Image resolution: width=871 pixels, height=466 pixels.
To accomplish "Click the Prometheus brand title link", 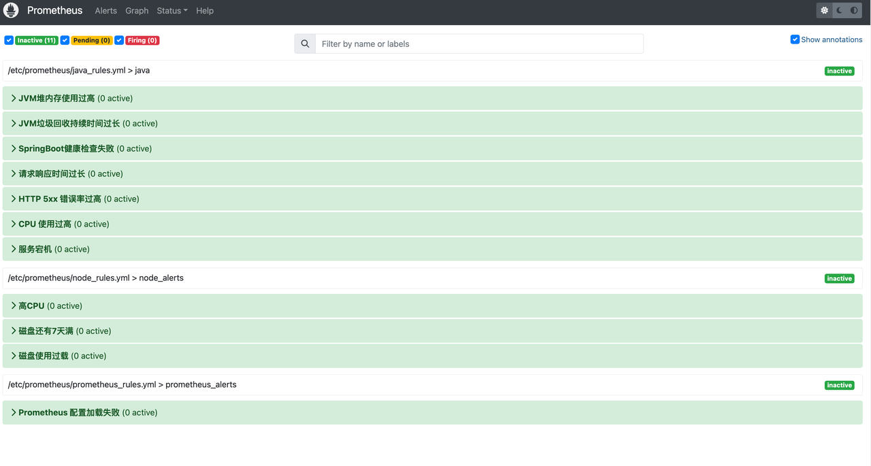I will [54, 11].
